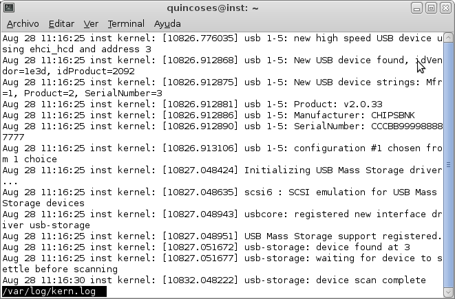
Task: Click the quincoses@inst title bar text
Action: tap(211, 8)
